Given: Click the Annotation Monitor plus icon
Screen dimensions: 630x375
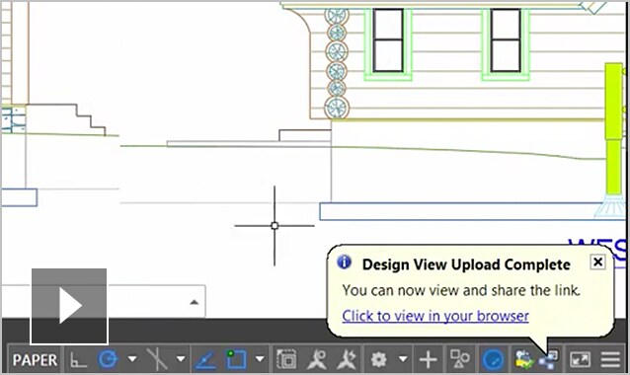Looking at the screenshot, I should [x=429, y=359].
